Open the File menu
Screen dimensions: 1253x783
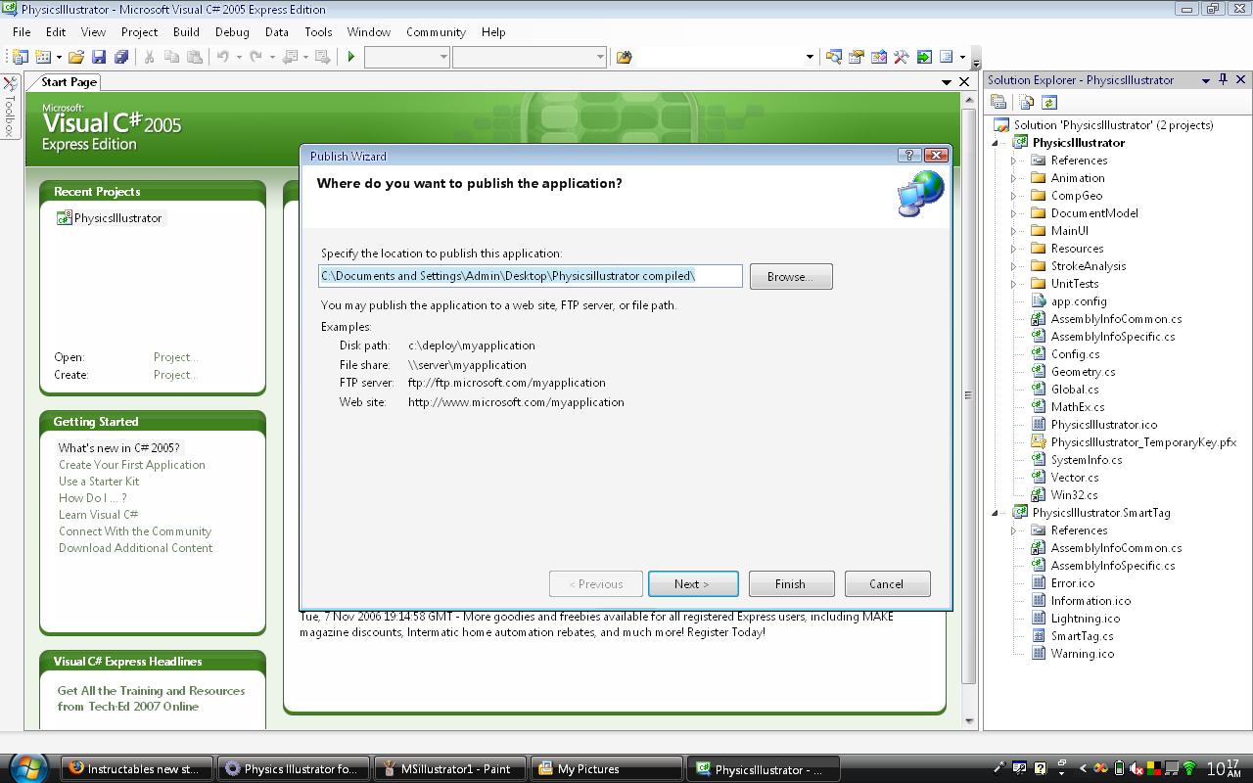(22, 31)
